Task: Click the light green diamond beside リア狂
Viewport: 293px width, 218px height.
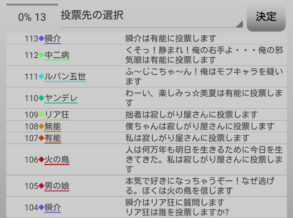Action: (41, 115)
